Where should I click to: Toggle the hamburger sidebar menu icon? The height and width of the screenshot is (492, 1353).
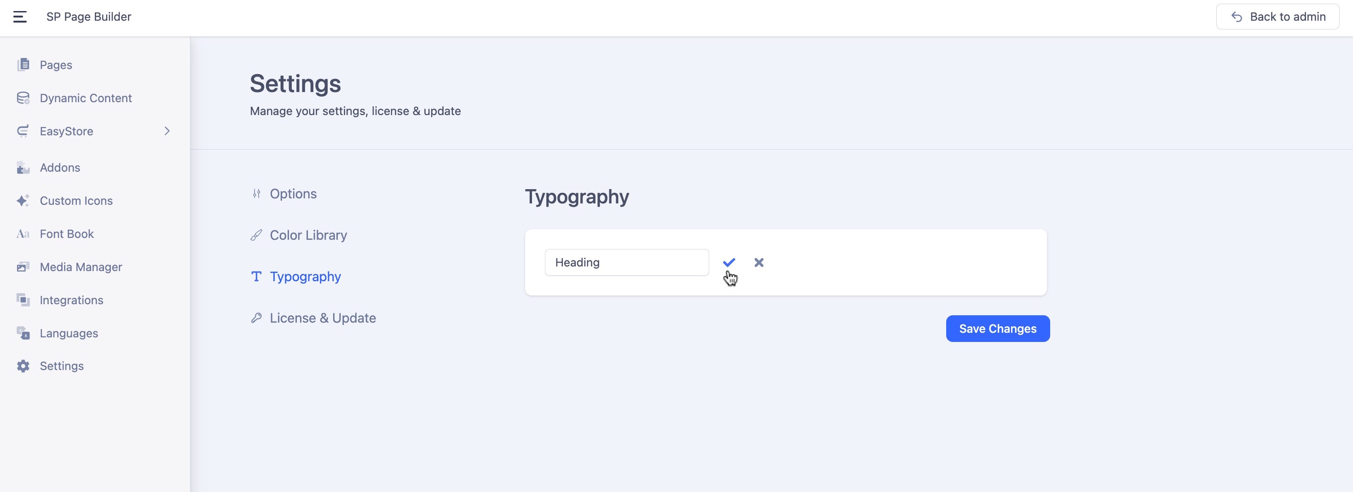[20, 17]
